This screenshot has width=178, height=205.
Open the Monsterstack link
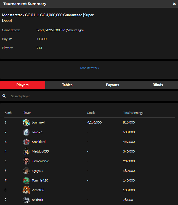click(90, 68)
